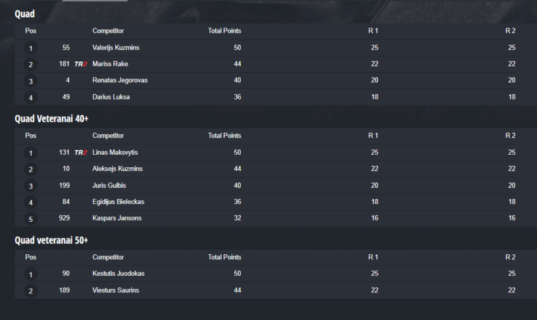The width and height of the screenshot is (537, 320).
Task: Click position 1 badge for Valerijs Kuzmins
Action: pyautogui.click(x=30, y=48)
